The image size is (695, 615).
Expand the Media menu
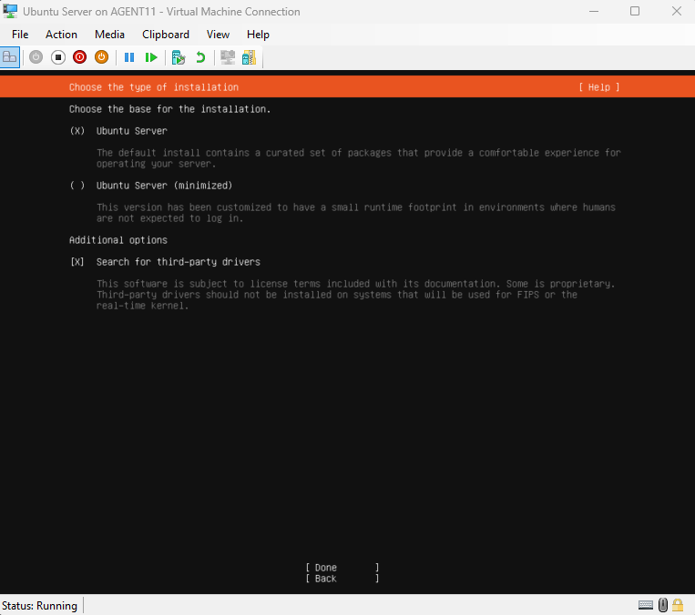coord(109,35)
